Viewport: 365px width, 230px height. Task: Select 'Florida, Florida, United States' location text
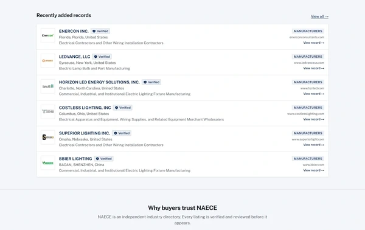(x=83, y=37)
